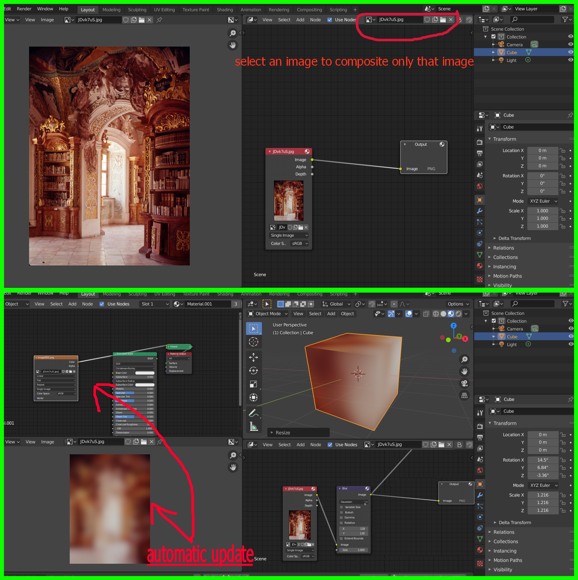The width and height of the screenshot is (578, 580).
Task: Open the Global transform orientation dropdown
Action: (x=336, y=304)
